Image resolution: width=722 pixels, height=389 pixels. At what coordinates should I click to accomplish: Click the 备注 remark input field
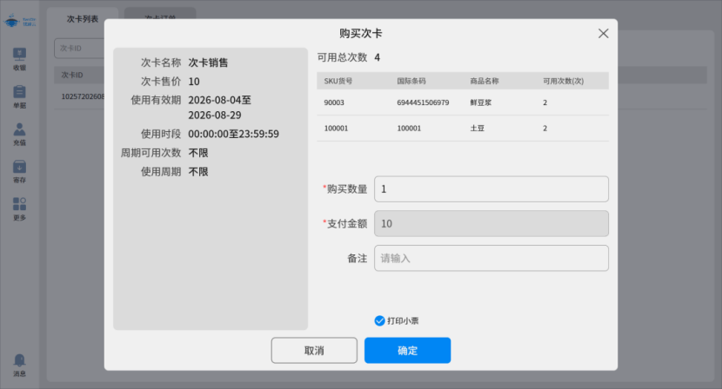491,258
